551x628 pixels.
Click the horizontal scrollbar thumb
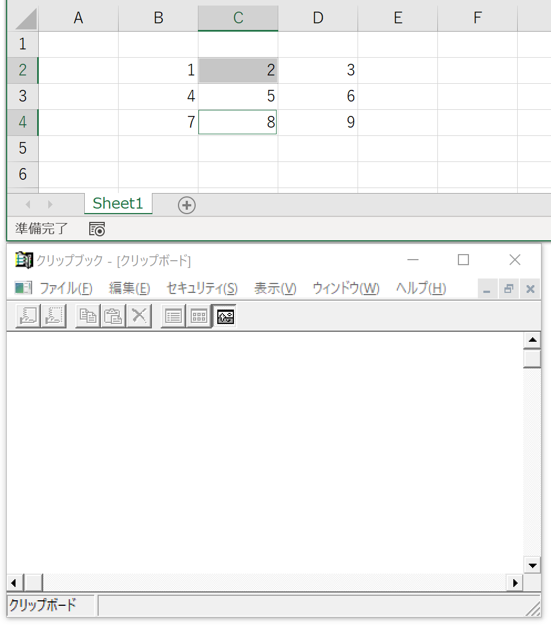pyautogui.click(x=34, y=583)
